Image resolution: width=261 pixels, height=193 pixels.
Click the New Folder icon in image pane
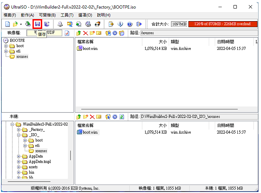pyautogui.click(x=92, y=33)
